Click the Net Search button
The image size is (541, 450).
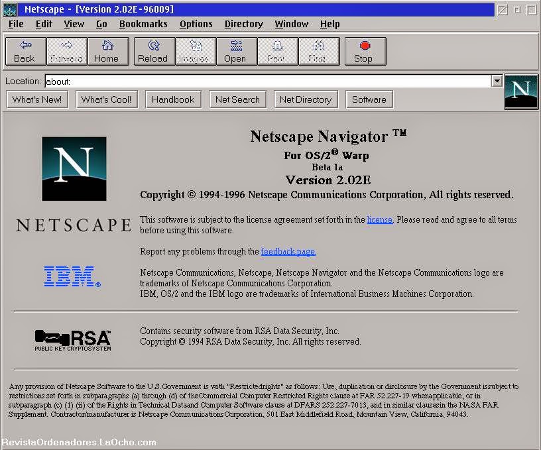click(x=237, y=99)
